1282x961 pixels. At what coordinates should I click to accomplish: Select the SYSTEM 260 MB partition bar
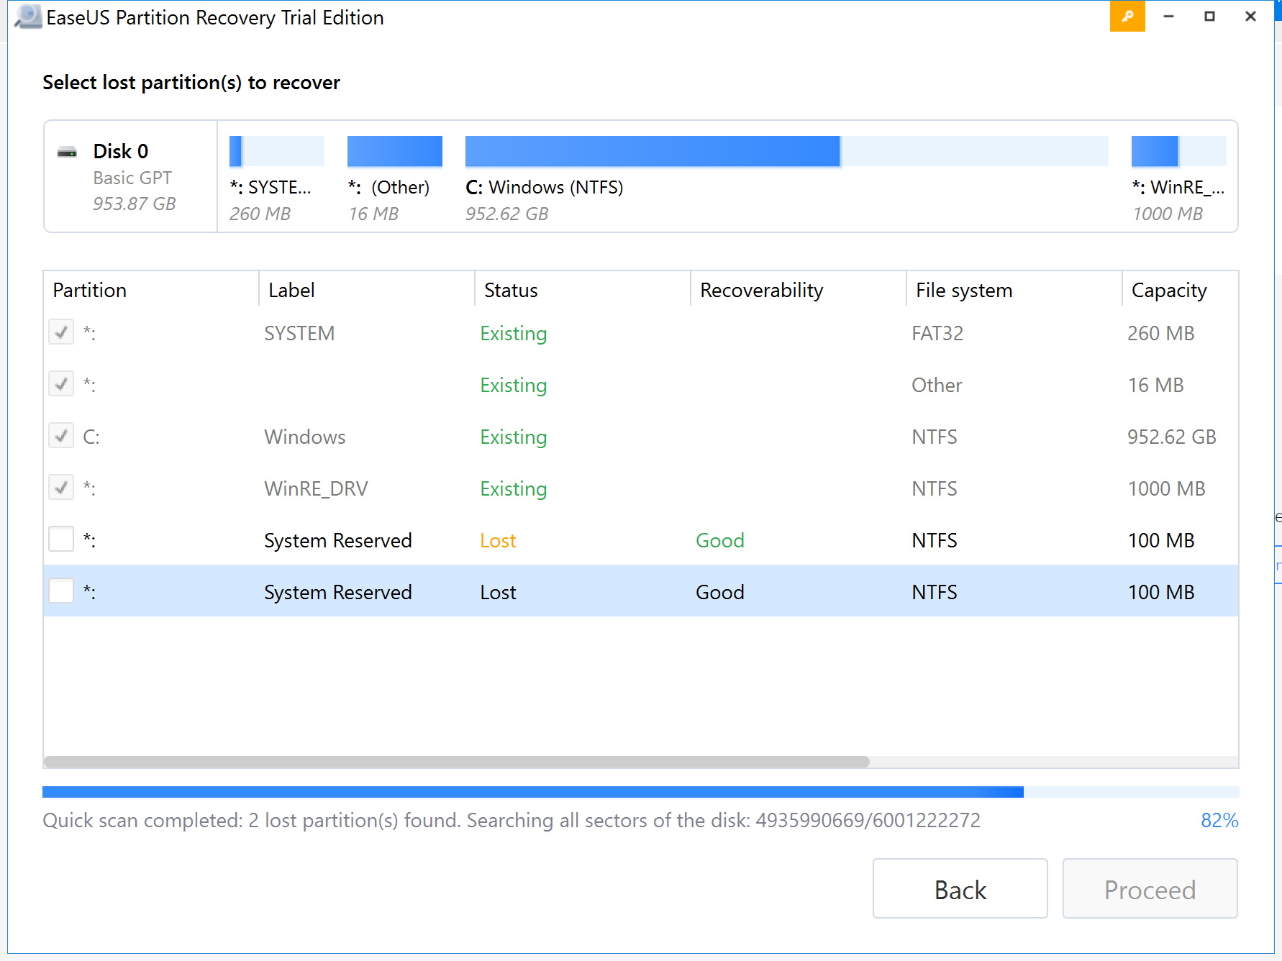(x=276, y=151)
